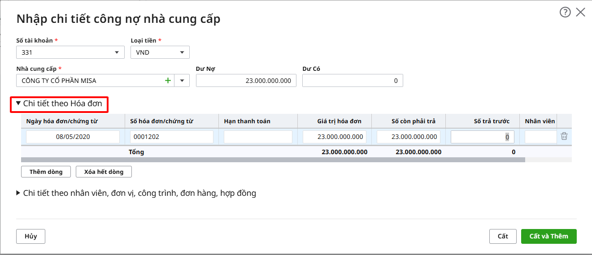The height and width of the screenshot is (255, 592).
Task: Click the Cất save button
Action: pos(503,236)
